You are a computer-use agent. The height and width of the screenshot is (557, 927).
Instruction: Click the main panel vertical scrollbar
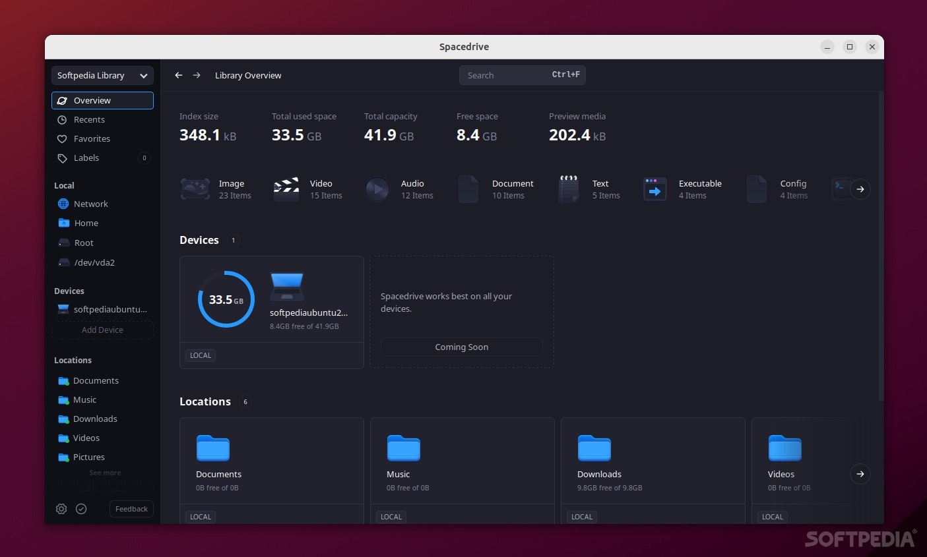click(880, 246)
